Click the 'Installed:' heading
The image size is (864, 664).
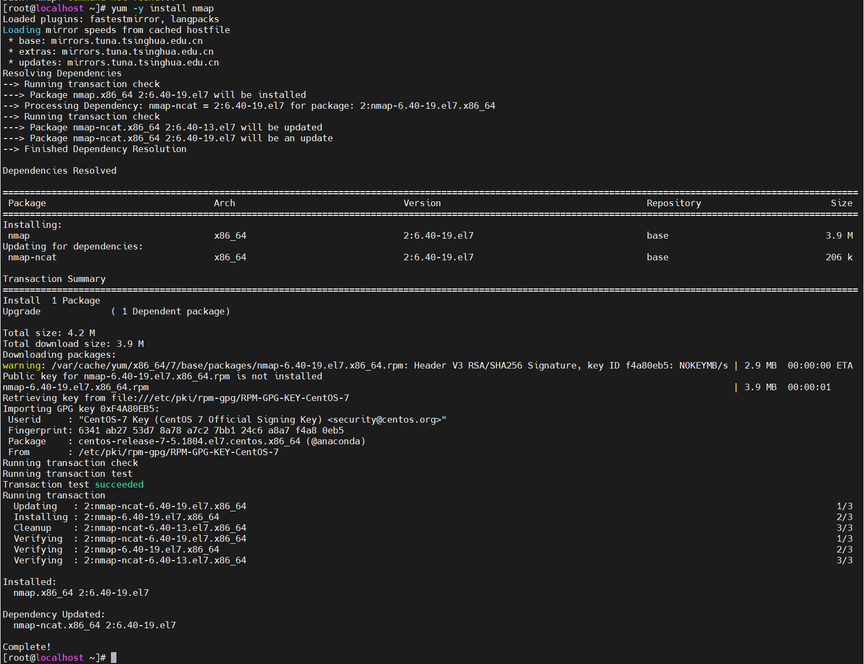pos(30,582)
